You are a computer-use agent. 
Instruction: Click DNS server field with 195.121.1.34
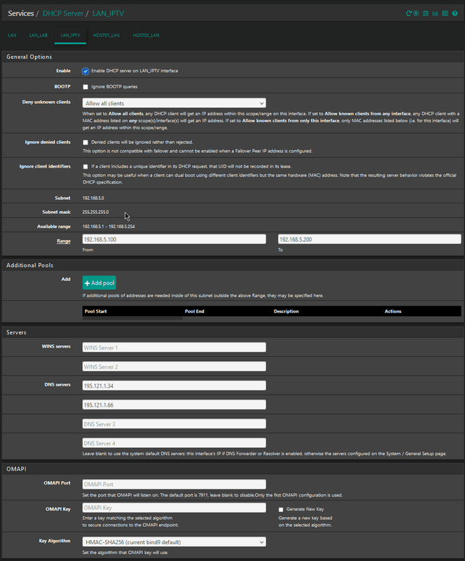[x=174, y=386]
